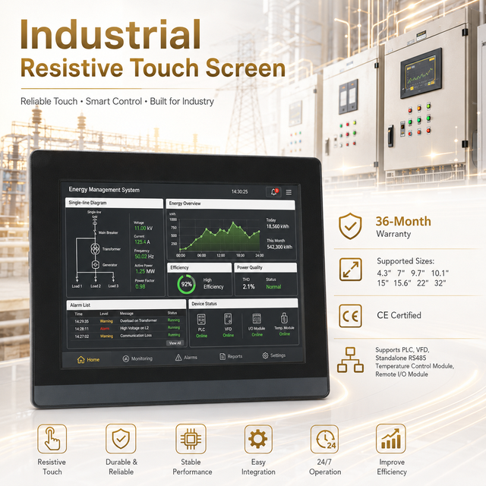Click the View All button in Alarm List

pos(175,342)
